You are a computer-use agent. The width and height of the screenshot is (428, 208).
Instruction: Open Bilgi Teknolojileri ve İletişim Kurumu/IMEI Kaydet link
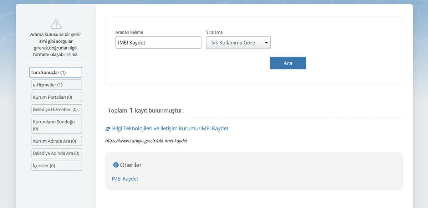coord(170,129)
